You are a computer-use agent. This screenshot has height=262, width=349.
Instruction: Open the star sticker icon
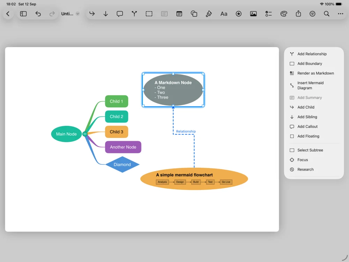[239, 14]
